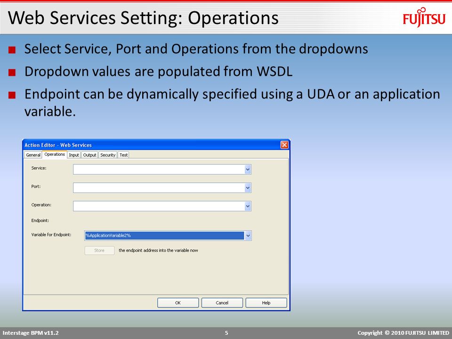Image resolution: width=452 pixels, height=339 pixels.
Task: Switch to the General tab
Action: [33, 155]
